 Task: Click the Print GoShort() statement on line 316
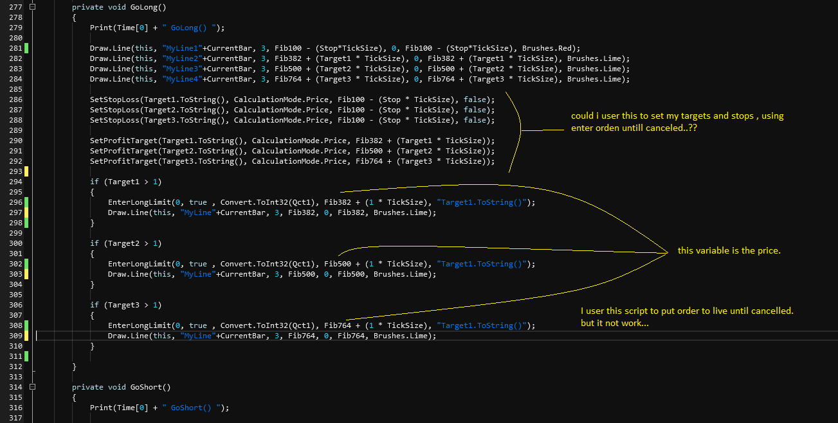[159, 408]
